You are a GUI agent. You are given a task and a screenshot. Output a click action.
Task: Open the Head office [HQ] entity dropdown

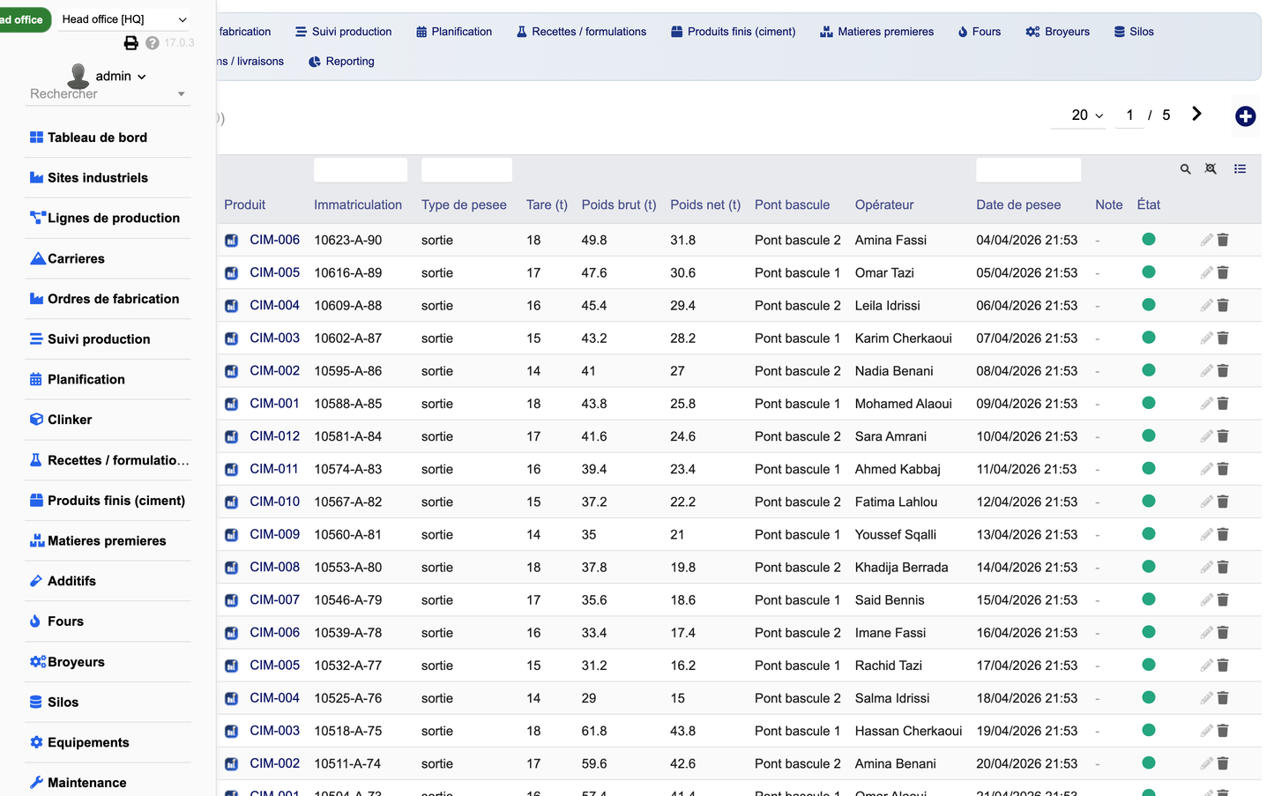coord(124,19)
